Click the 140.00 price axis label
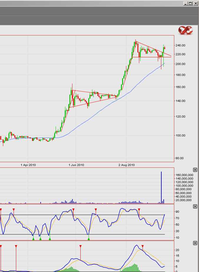Viewport: 199px width, 272px height. click(x=180, y=101)
